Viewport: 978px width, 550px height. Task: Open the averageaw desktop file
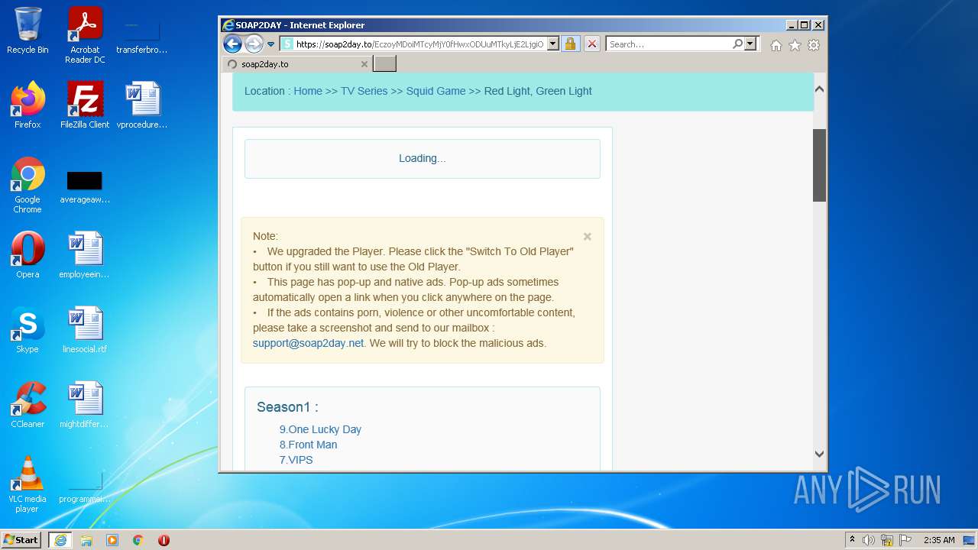coord(85,187)
